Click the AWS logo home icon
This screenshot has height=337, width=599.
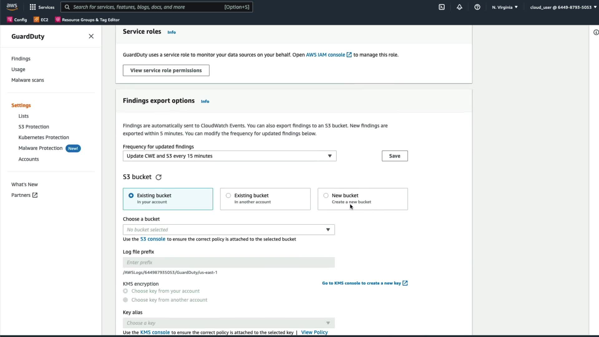tap(12, 7)
